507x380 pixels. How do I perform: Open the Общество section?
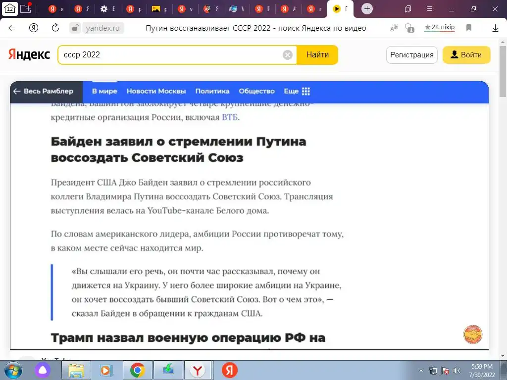point(257,92)
